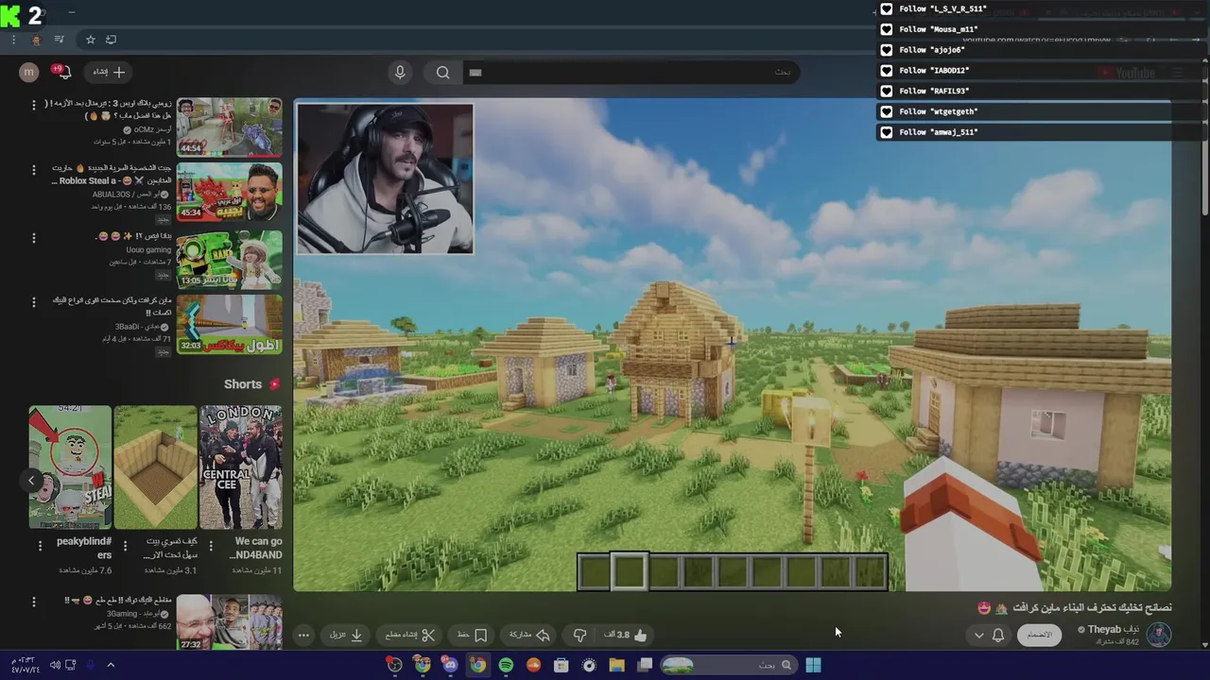The width and height of the screenshot is (1210, 680).
Task: Open the media control playlist icon
Action: pyautogui.click(x=60, y=40)
